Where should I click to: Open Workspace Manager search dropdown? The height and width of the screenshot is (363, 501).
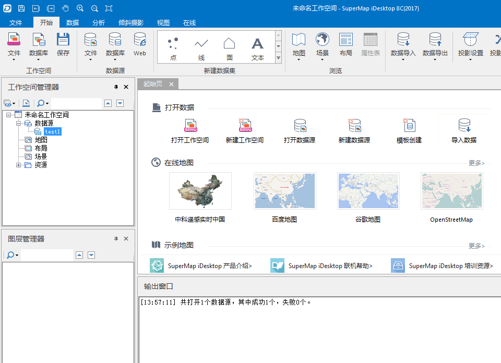[x=43, y=103]
